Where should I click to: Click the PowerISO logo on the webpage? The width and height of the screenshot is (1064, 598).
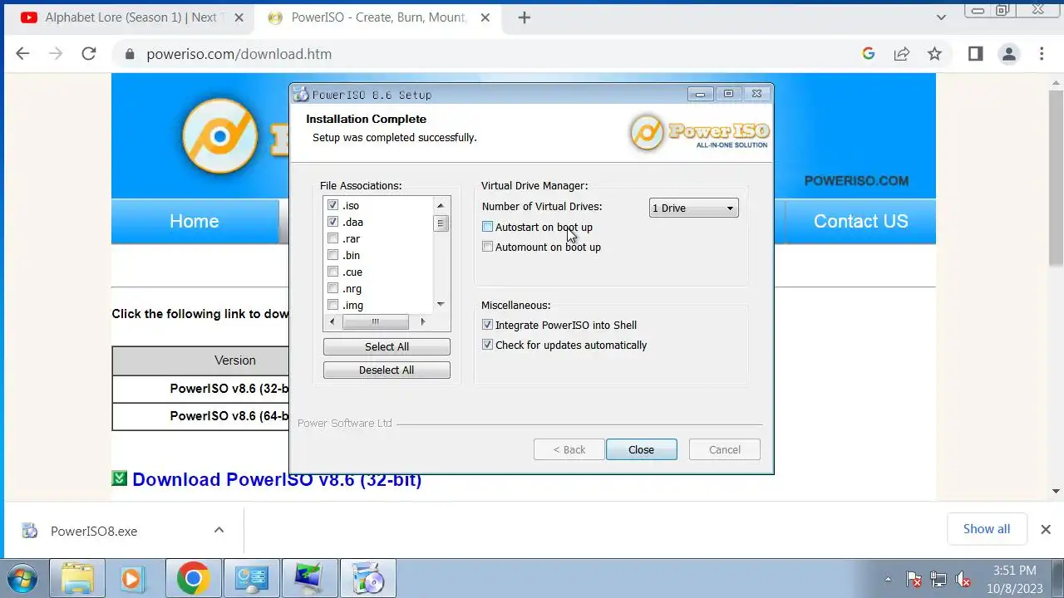(219, 135)
